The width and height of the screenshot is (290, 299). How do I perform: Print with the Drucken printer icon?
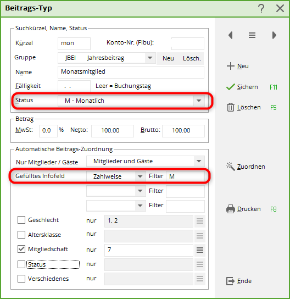pyautogui.click(x=231, y=209)
